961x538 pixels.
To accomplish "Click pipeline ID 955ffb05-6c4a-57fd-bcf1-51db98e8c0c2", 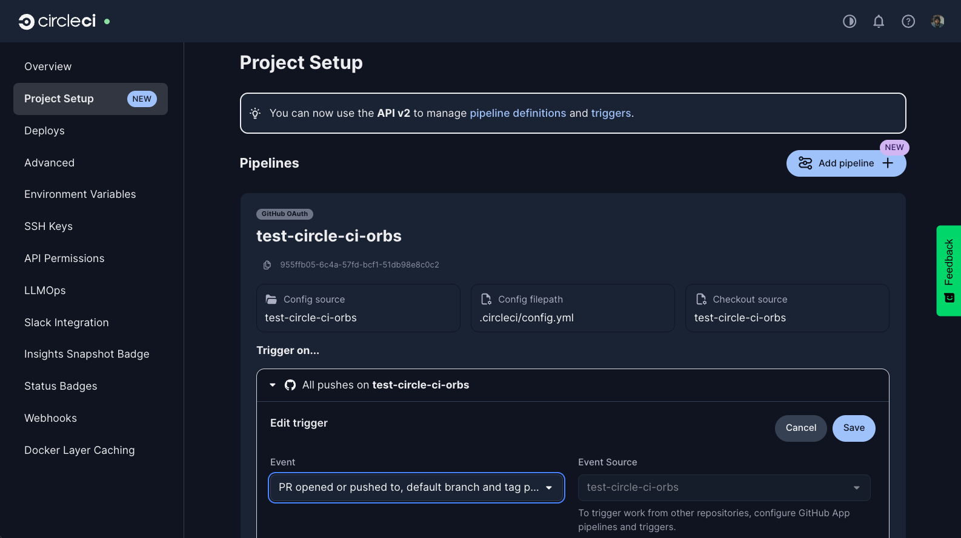I will point(359,265).
